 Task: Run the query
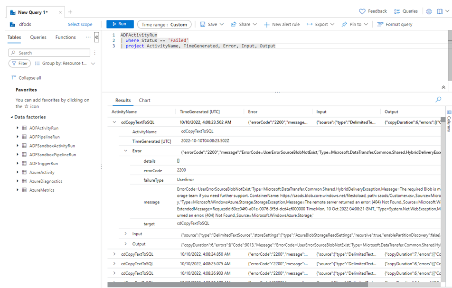pos(120,24)
